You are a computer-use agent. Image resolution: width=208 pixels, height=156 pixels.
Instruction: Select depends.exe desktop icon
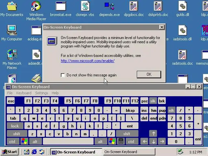tap(109, 9)
